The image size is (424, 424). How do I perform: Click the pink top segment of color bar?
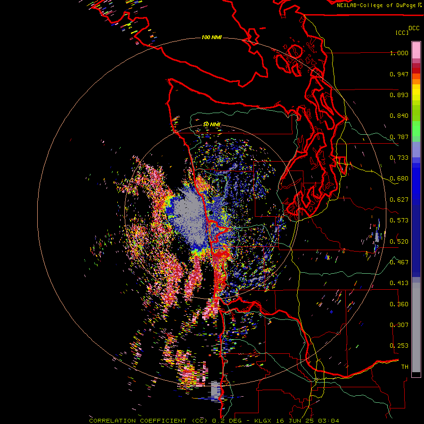416,50
